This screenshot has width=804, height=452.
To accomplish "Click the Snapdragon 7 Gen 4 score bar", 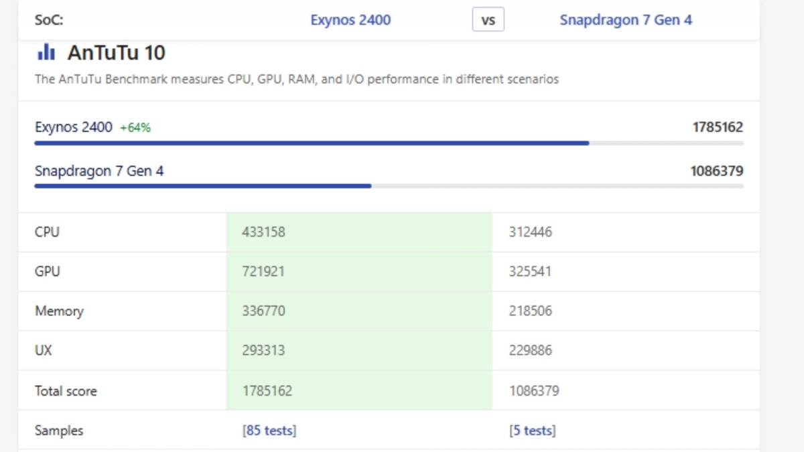I will tap(202, 185).
